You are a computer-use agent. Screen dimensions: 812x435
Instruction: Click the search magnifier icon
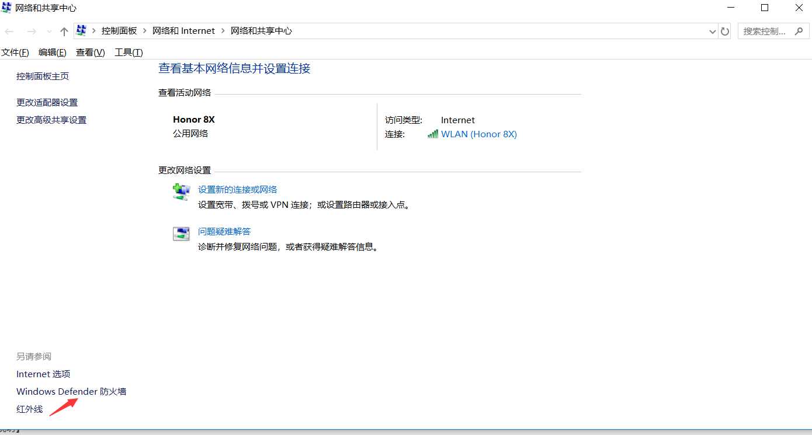799,32
